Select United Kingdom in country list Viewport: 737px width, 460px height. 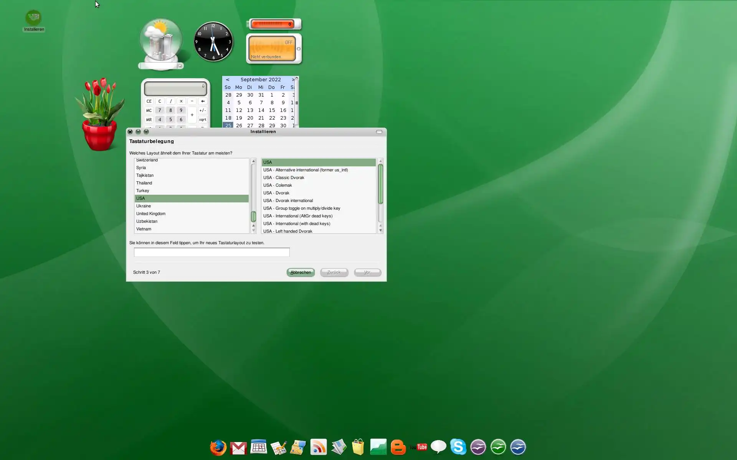151,214
